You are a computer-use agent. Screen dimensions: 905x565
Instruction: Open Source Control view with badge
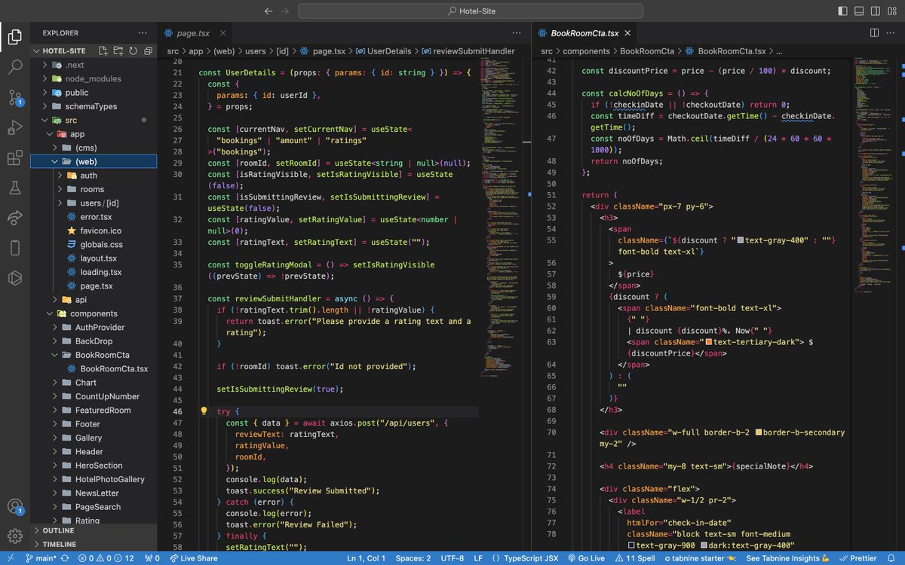[15, 98]
